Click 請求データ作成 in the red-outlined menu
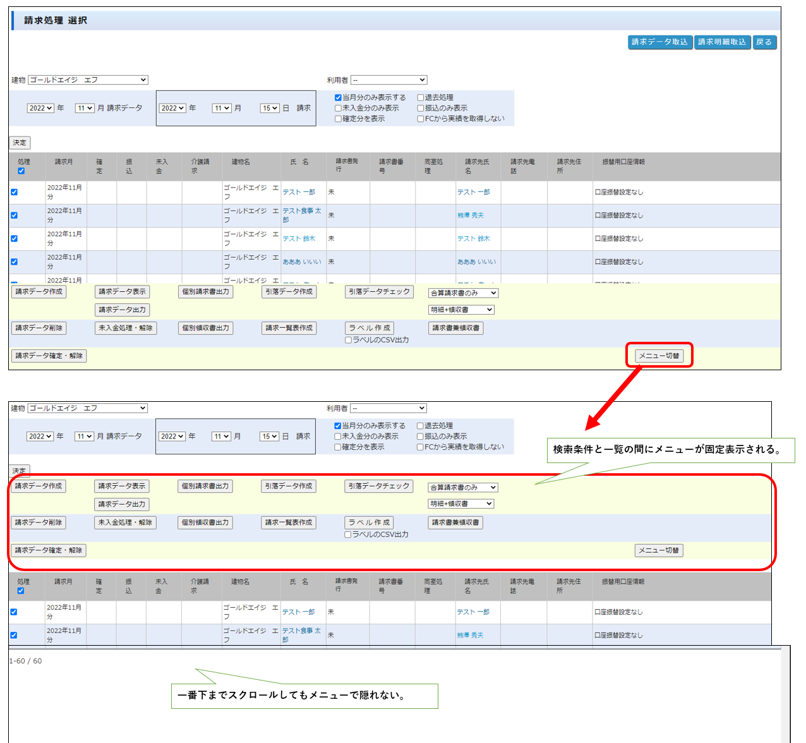Viewport: 806px width, 743px height. (39, 486)
